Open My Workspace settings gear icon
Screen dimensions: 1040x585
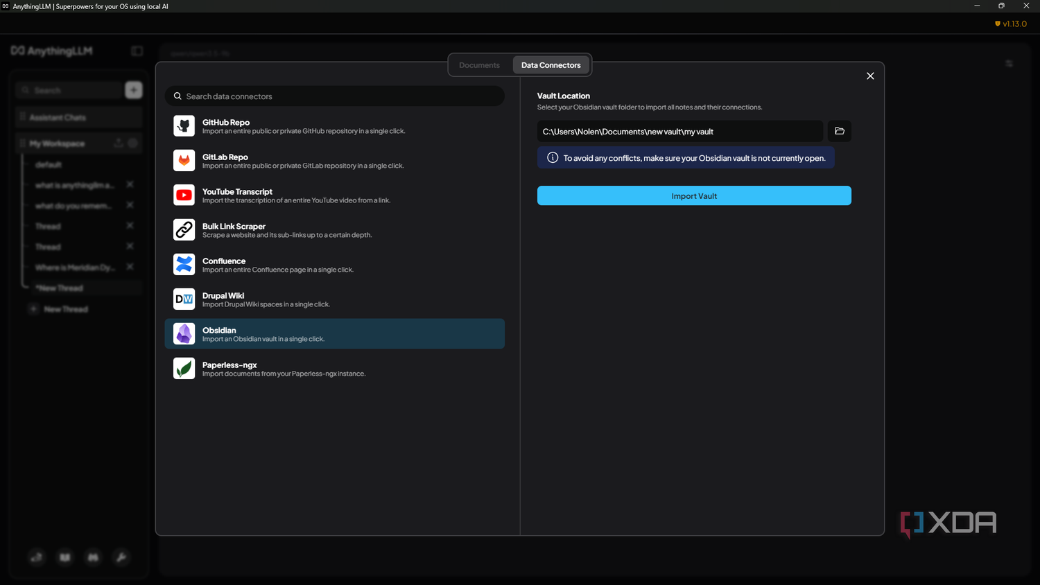coord(133,143)
